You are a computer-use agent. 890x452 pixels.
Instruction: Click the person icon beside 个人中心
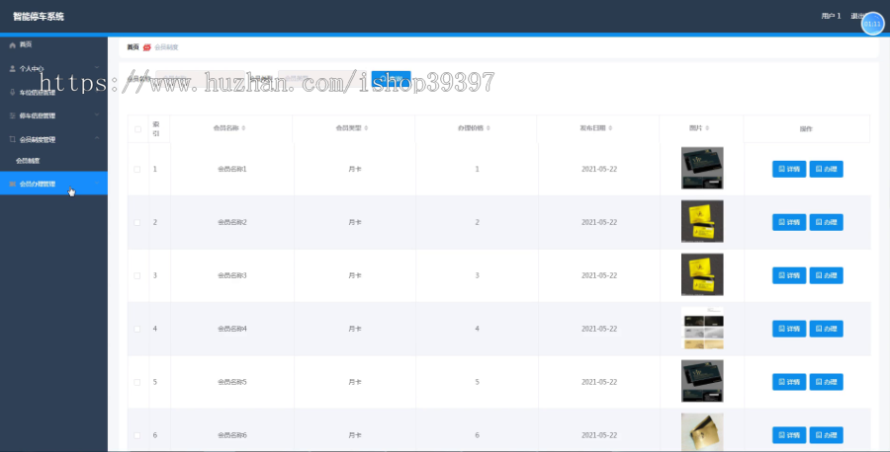[x=13, y=68]
